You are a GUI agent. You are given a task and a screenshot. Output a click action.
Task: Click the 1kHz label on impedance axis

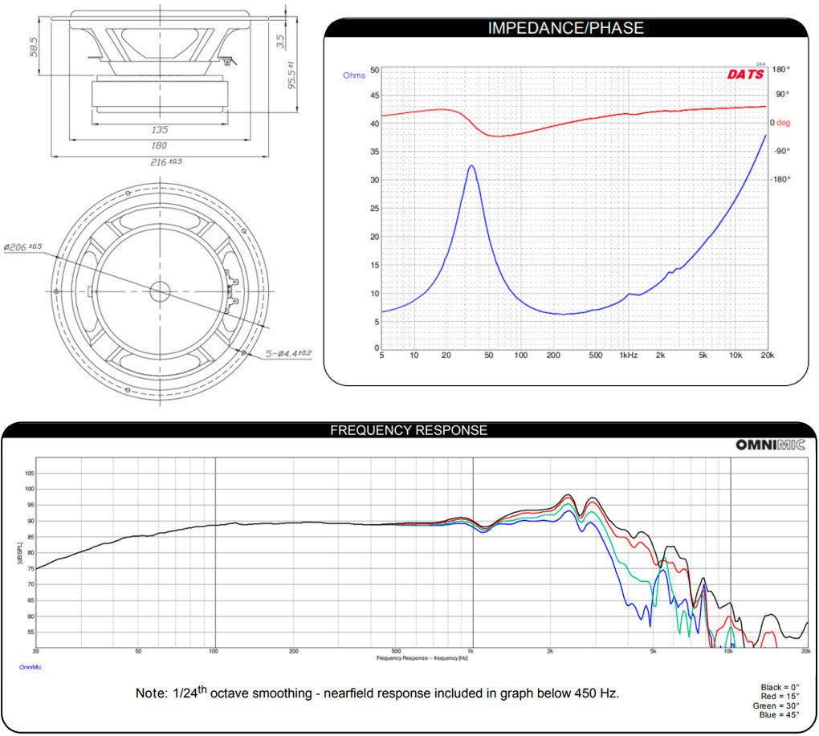coord(629,355)
